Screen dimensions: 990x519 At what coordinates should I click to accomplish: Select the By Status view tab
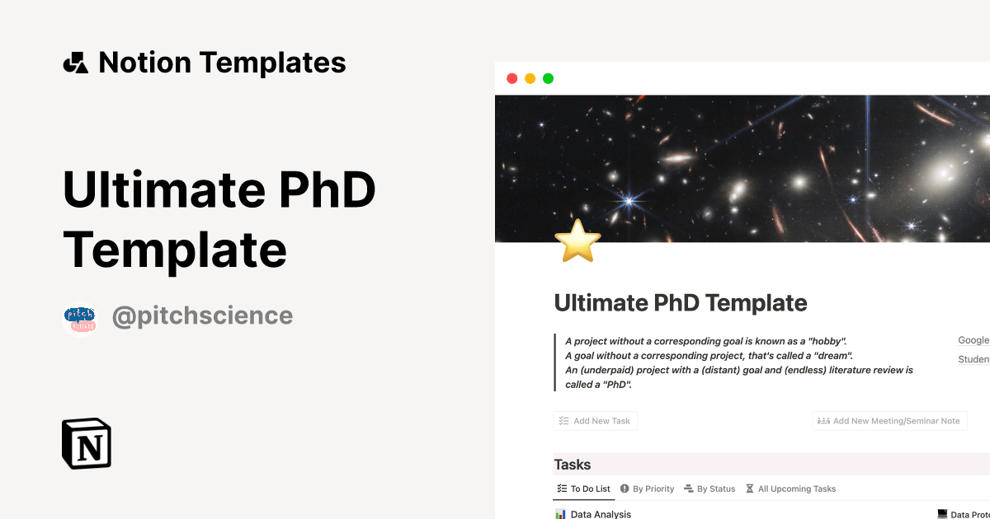(x=709, y=489)
